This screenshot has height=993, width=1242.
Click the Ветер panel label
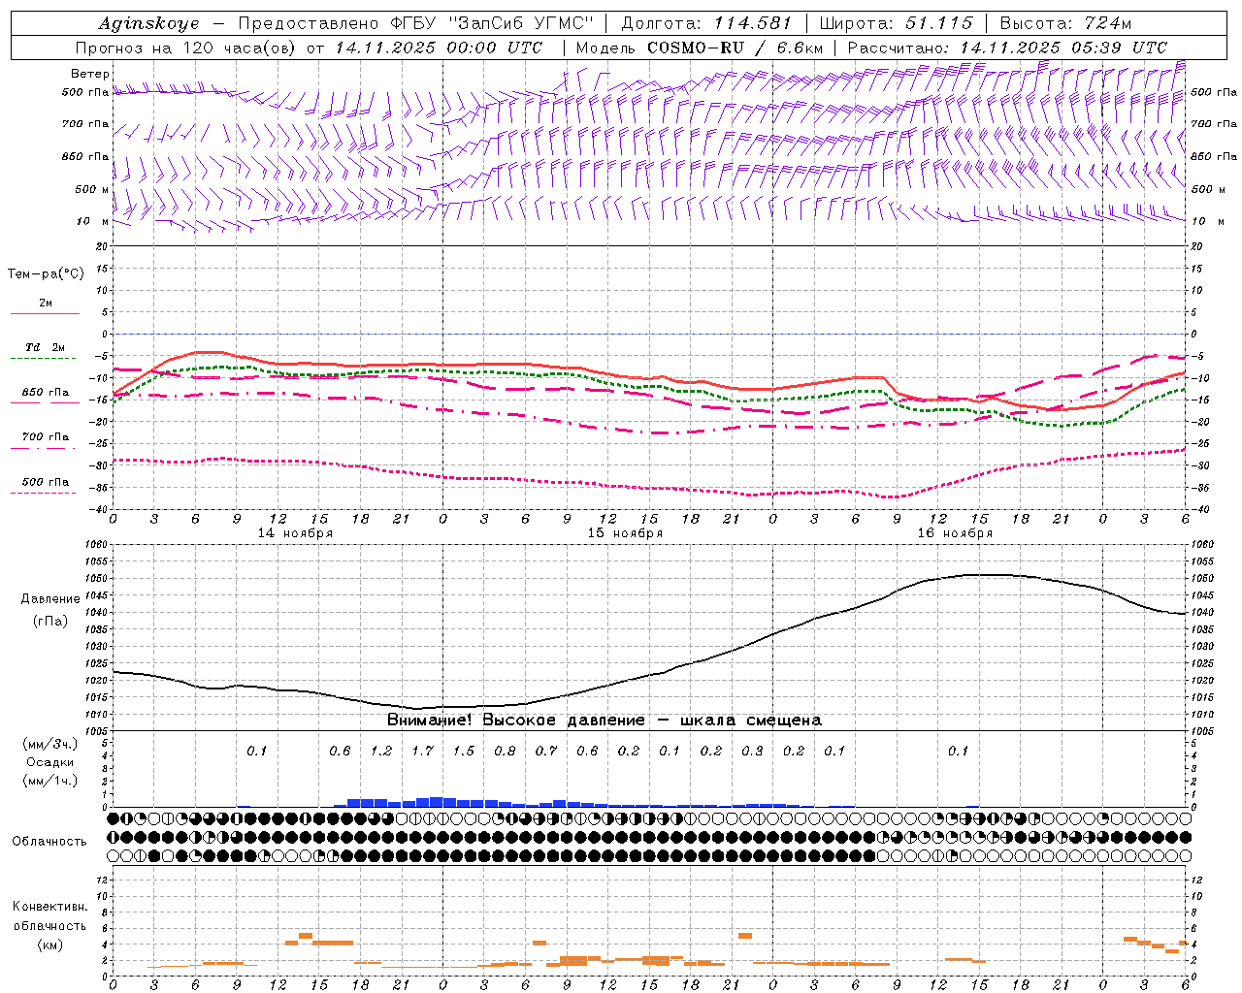[90, 74]
